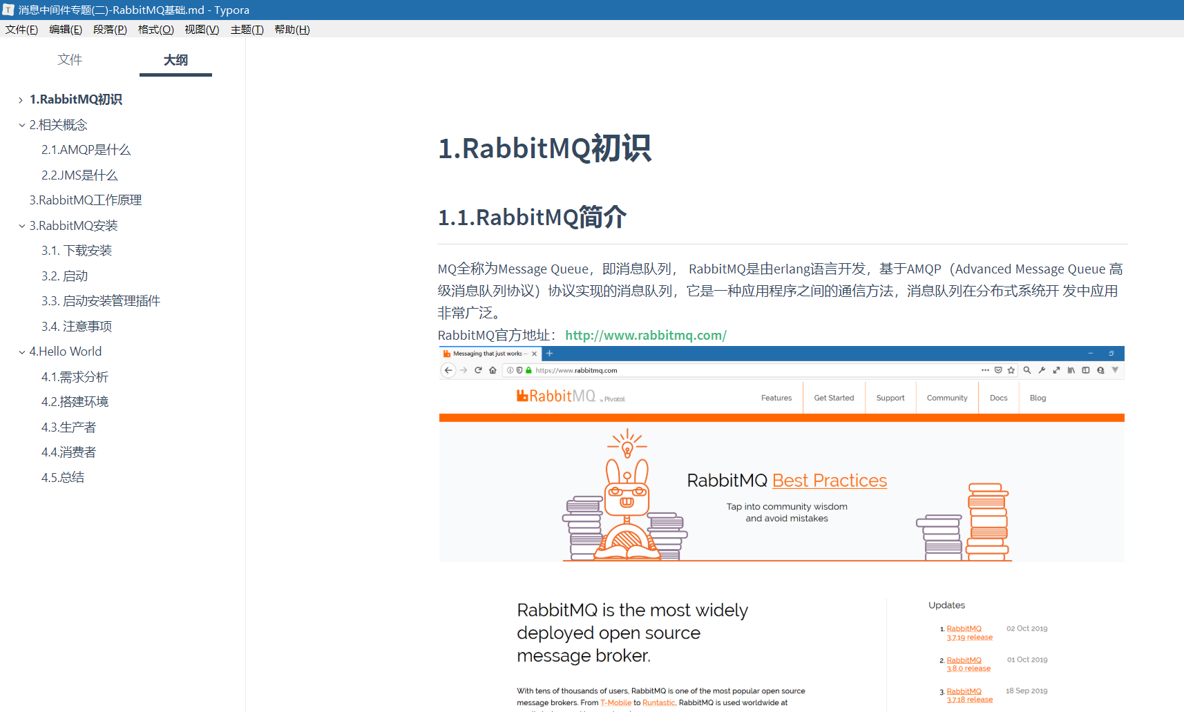Go to 2.2.JMS是什么 outline entry

coord(79,175)
